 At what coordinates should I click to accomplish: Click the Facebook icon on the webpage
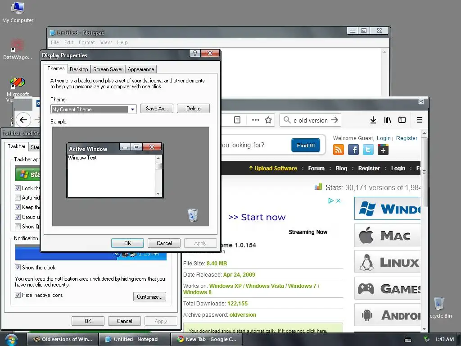click(353, 150)
